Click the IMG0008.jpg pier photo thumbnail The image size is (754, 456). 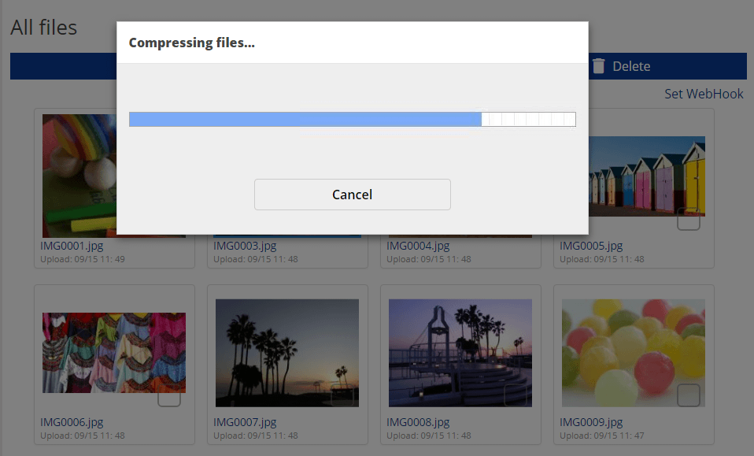click(x=460, y=352)
